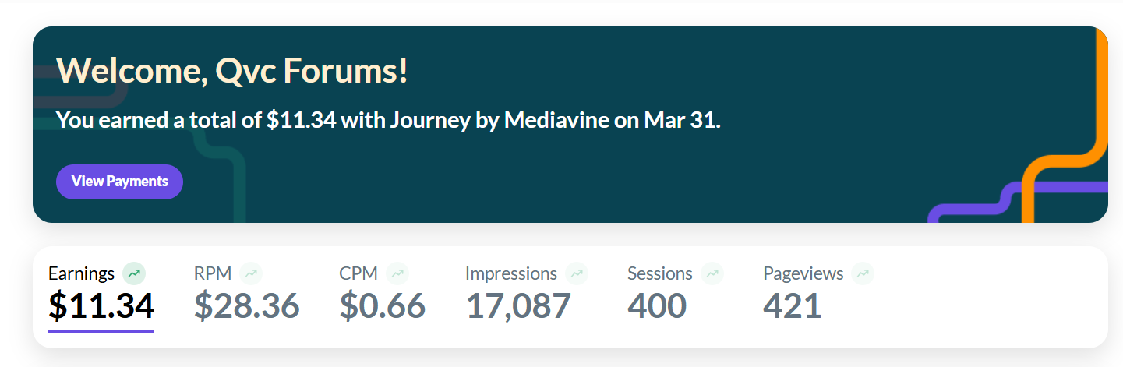Switch to the CPM metric label
Screen dimensions: 1123x367
[358, 273]
